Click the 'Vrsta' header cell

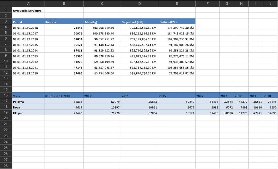pyautogui.click(x=28, y=96)
